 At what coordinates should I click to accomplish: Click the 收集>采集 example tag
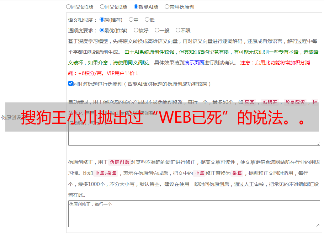pyautogui.click(x=106, y=173)
